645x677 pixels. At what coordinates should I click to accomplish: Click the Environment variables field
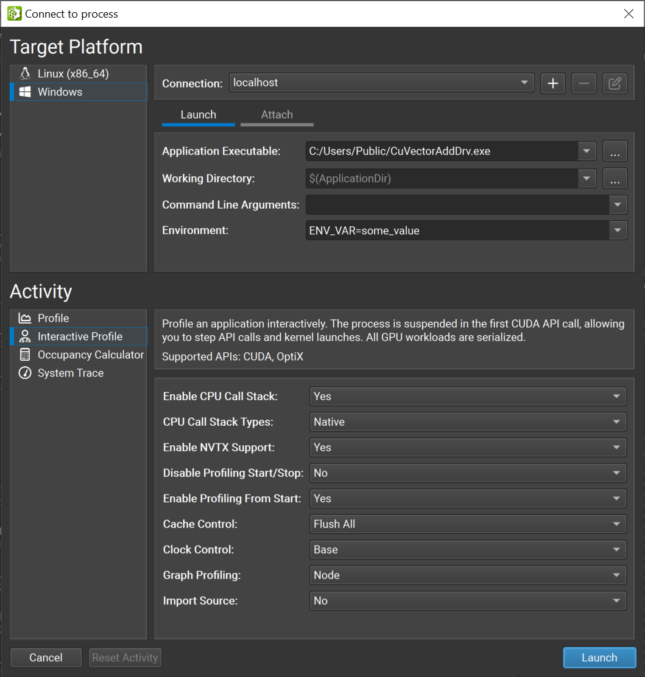pos(457,231)
